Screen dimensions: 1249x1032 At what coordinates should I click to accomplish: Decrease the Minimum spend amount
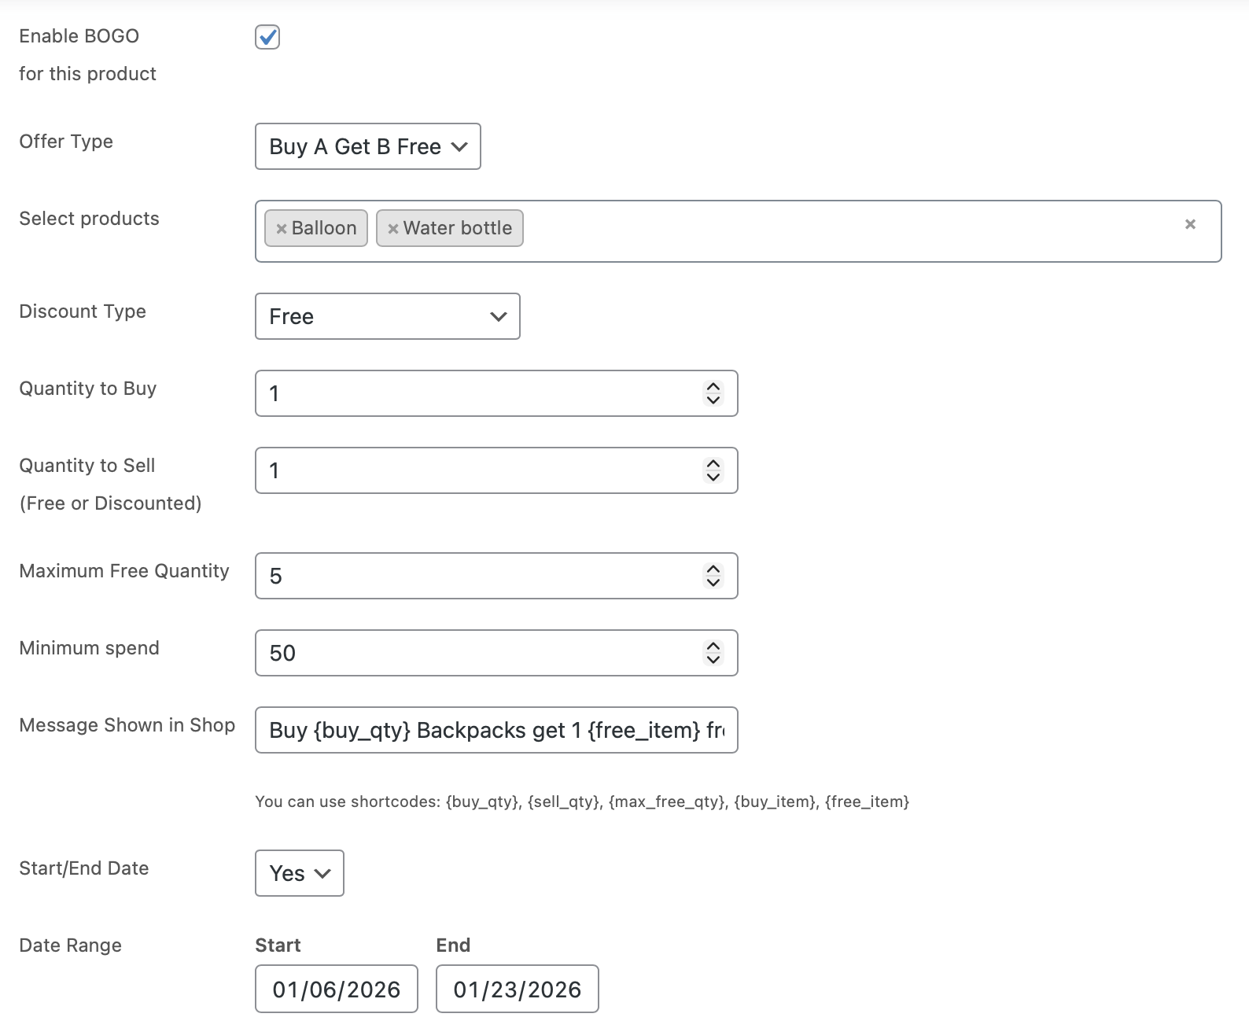pyautogui.click(x=713, y=659)
